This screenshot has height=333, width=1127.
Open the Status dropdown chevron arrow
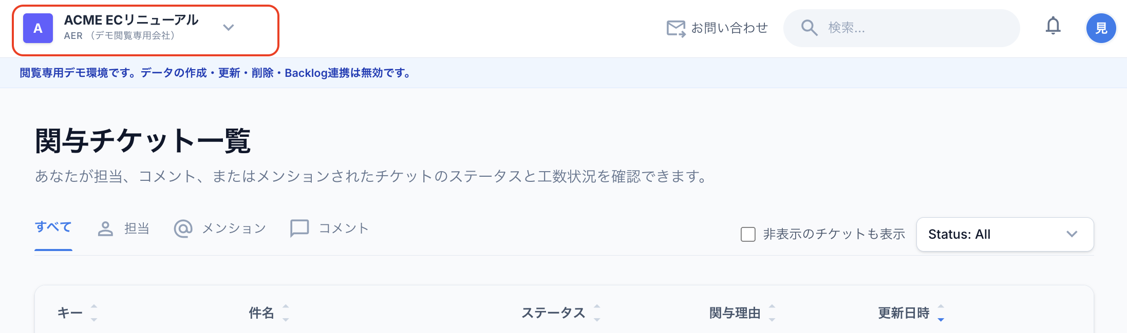[1072, 234]
